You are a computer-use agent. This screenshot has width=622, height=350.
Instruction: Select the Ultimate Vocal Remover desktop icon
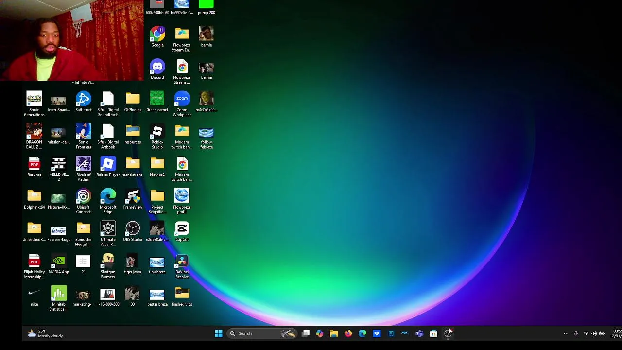108,234
